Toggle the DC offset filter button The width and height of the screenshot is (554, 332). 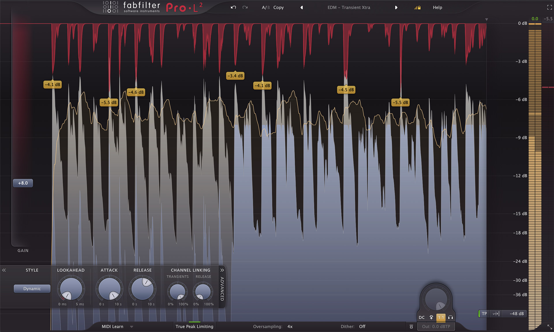[x=422, y=317]
